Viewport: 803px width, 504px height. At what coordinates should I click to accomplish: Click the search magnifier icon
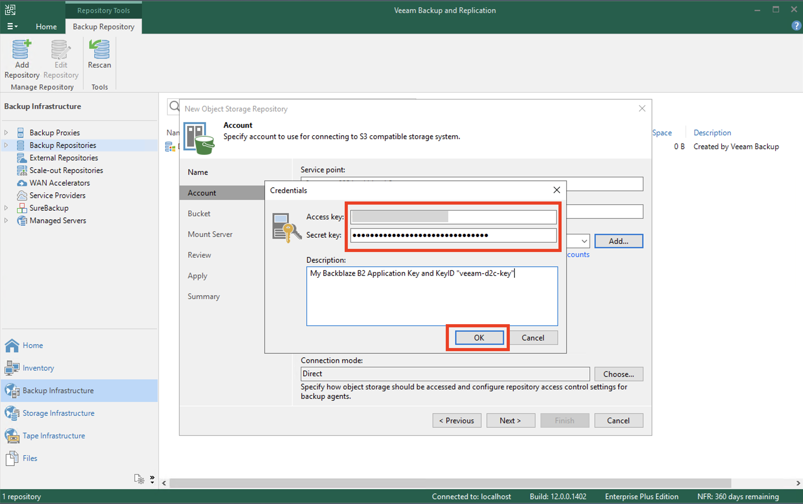coord(174,107)
